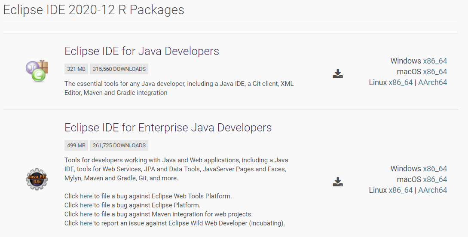Image resolution: width=468 pixels, height=237 pixels.
Task: Download Linux x86_64 for Enterprise Java package
Action: click(401, 190)
